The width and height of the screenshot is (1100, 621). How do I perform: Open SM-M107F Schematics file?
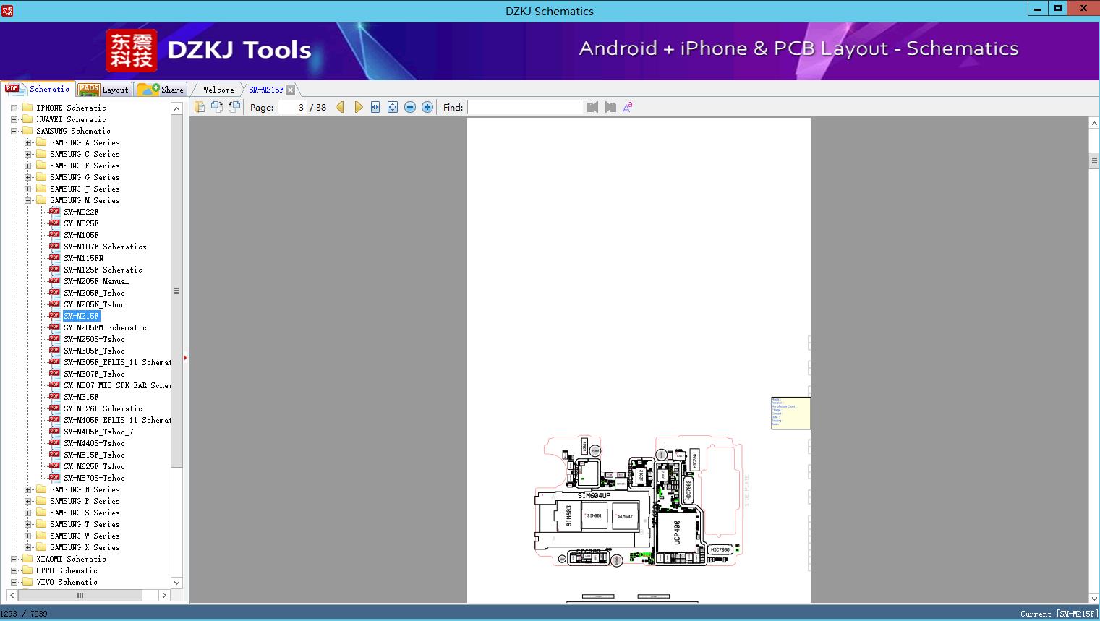point(105,247)
